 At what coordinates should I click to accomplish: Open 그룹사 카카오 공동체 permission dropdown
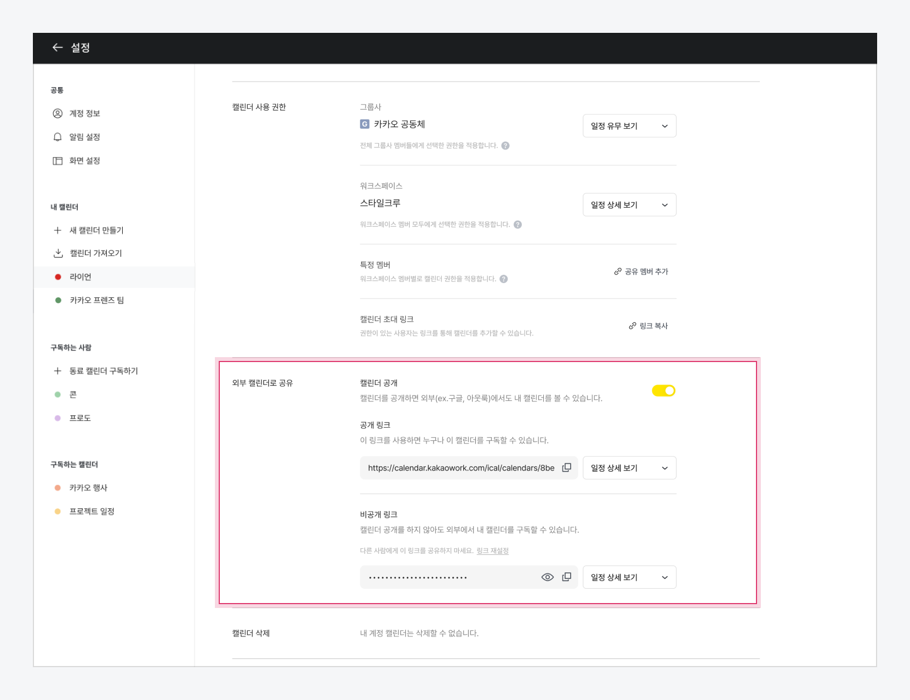[x=629, y=126]
